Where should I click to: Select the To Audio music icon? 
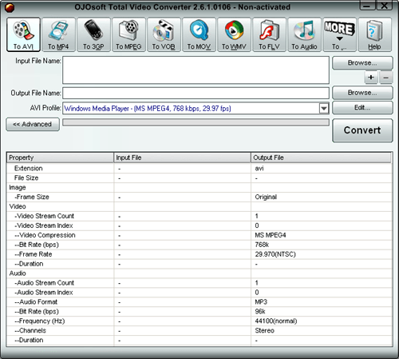tap(304, 34)
